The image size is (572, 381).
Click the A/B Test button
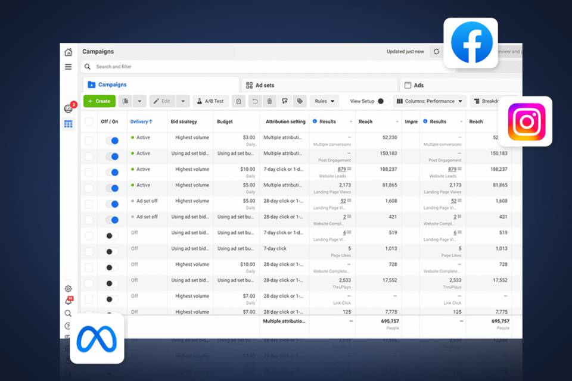pos(210,101)
